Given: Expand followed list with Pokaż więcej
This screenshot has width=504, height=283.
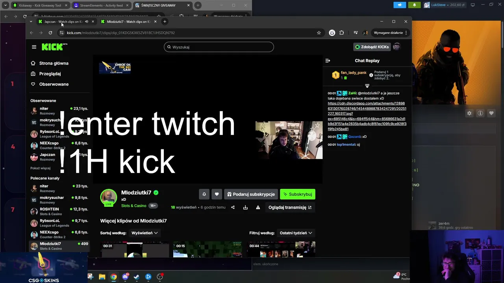Looking at the screenshot, I should (x=40, y=168).
